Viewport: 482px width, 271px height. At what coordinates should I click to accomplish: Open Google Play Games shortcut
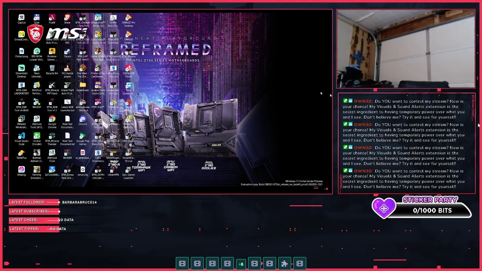coord(82,139)
